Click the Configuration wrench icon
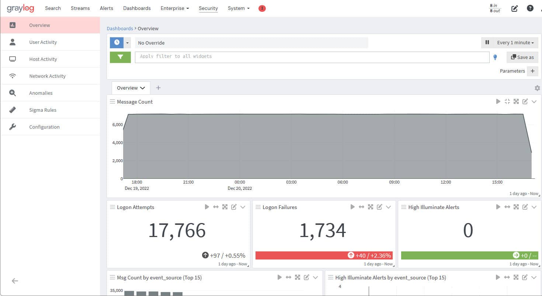This screenshot has width=542, height=296. coord(13,127)
